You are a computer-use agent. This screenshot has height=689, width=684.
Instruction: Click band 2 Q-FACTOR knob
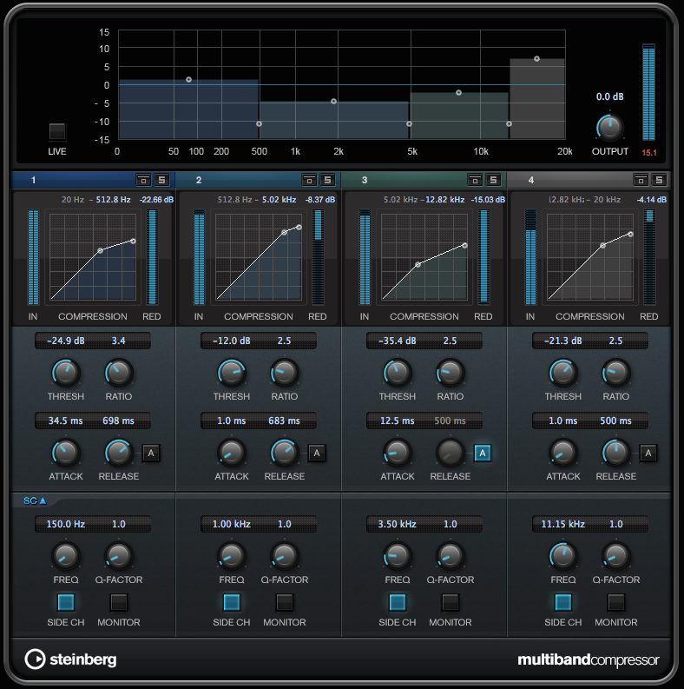tap(285, 556)
